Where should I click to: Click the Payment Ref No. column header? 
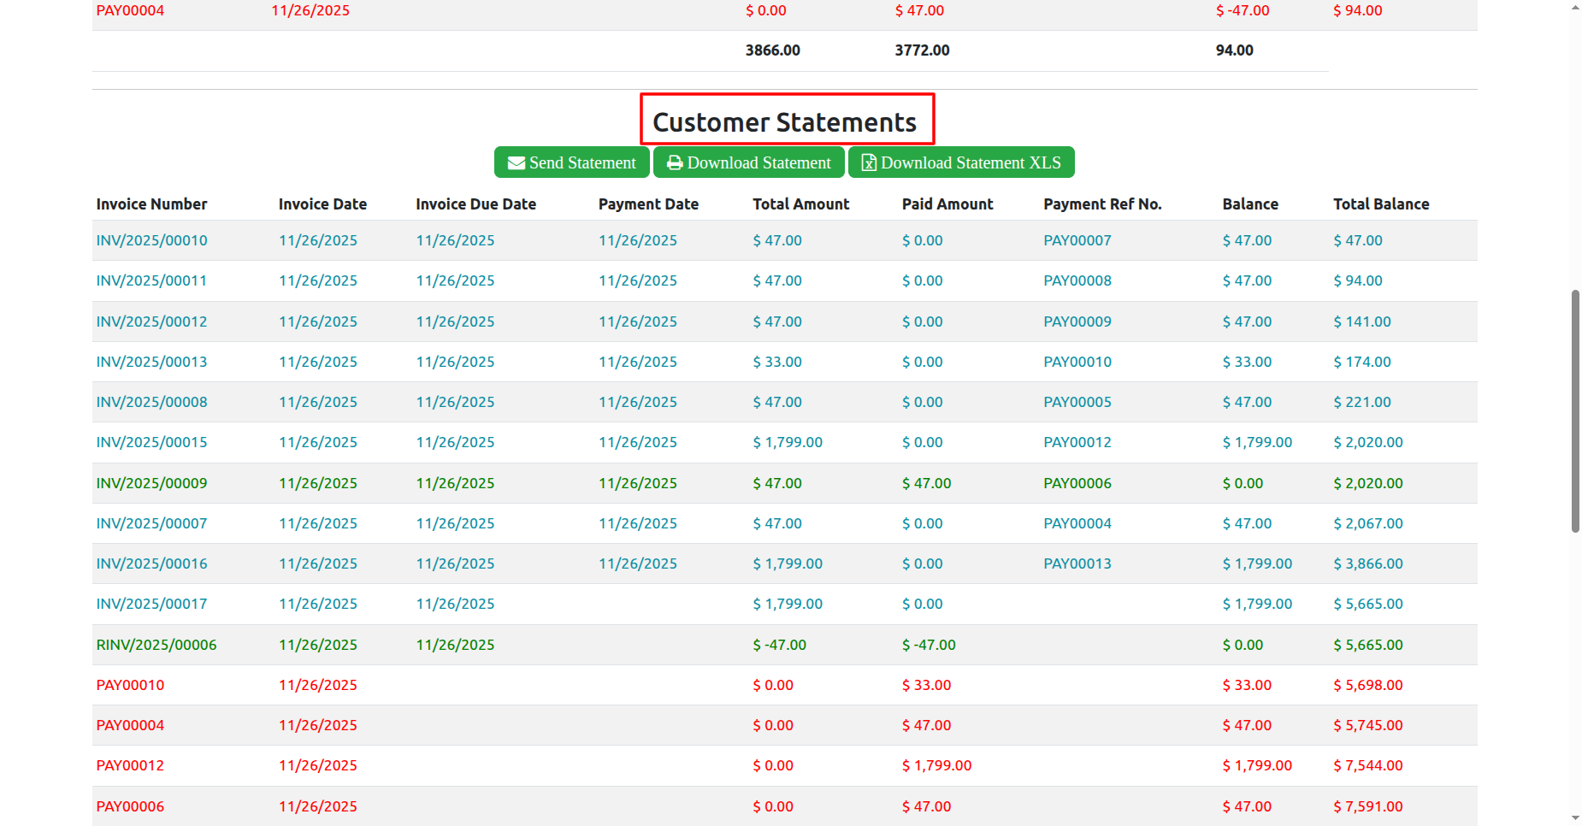click(1101, 204)
